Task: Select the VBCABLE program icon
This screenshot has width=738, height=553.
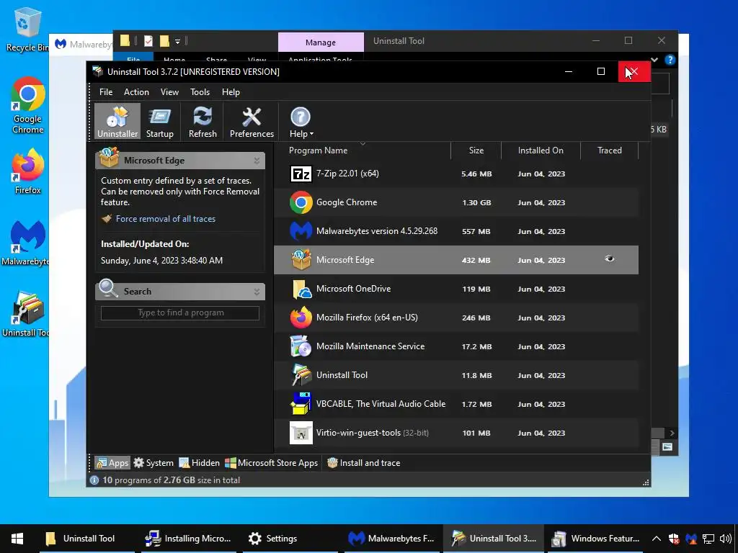Action: point(301,404)
